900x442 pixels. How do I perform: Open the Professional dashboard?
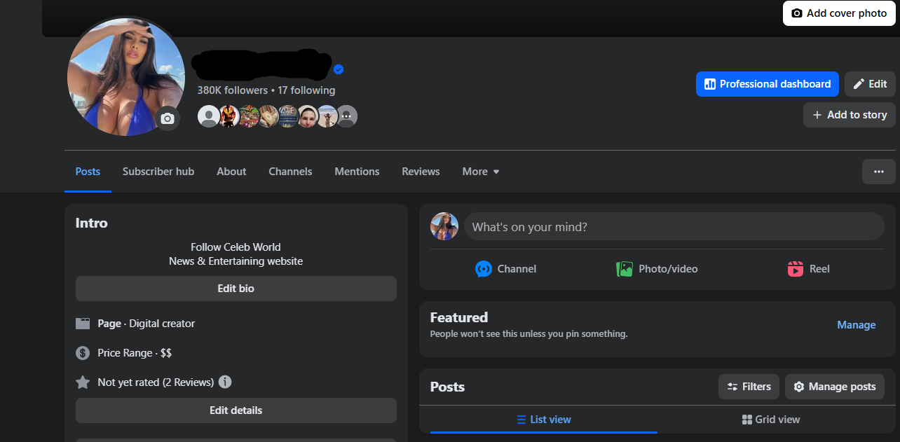click(767, 84)
